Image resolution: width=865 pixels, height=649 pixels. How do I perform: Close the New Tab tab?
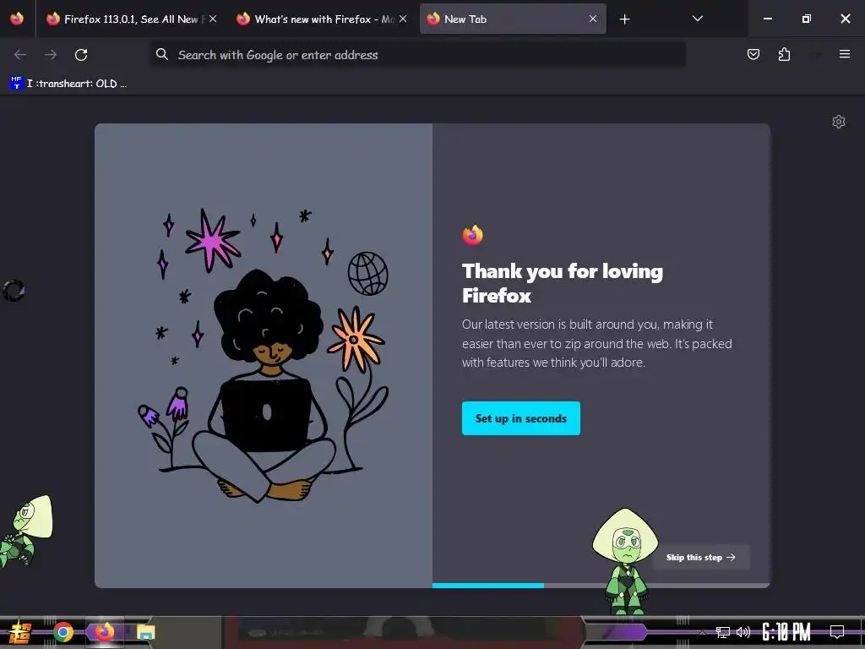click(593, 19)
